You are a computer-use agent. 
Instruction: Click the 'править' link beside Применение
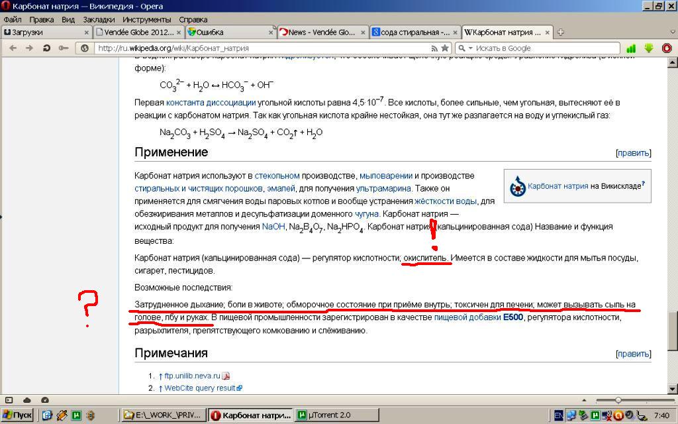click(x=633, y=153)
